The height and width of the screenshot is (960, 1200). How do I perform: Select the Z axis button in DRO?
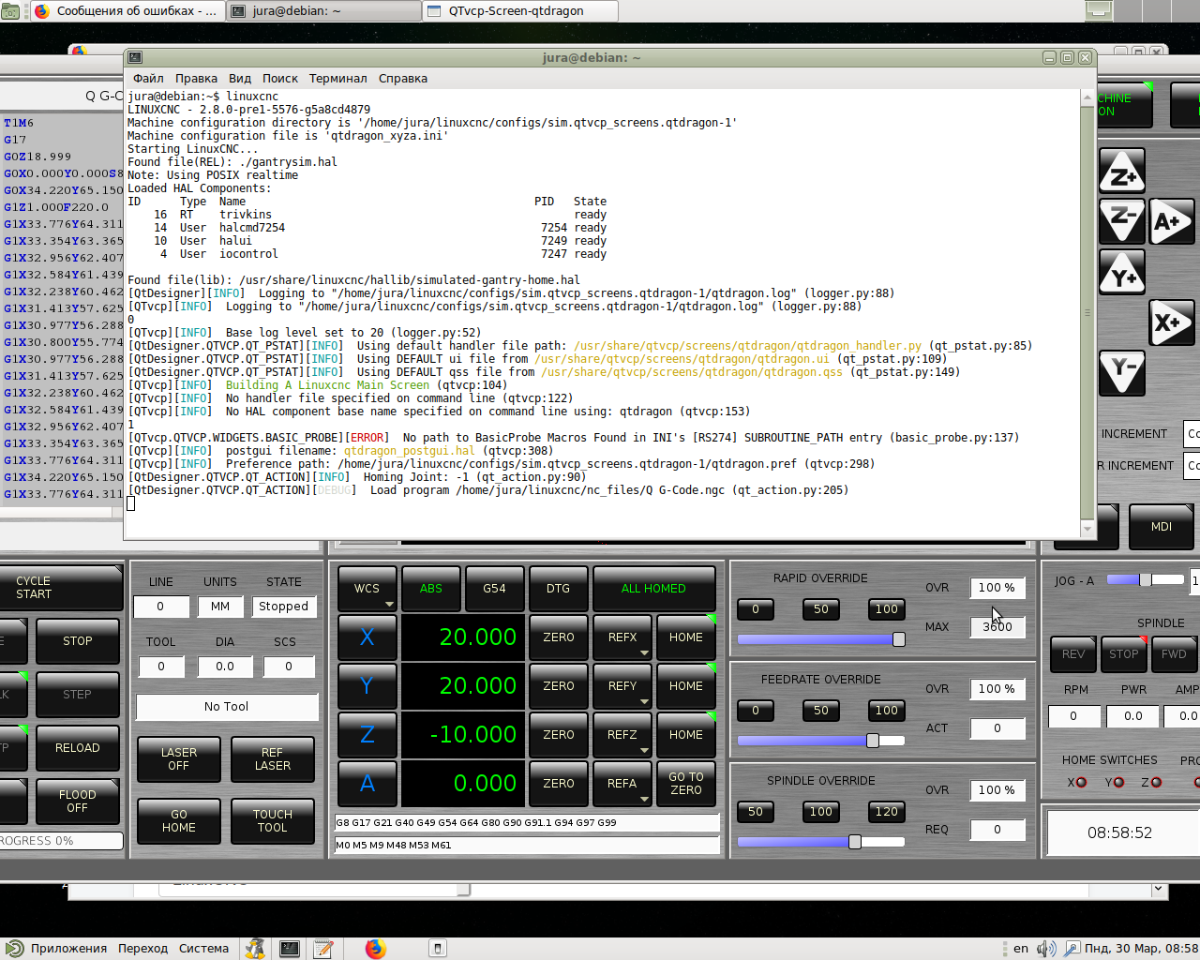(x=367, y=735)
